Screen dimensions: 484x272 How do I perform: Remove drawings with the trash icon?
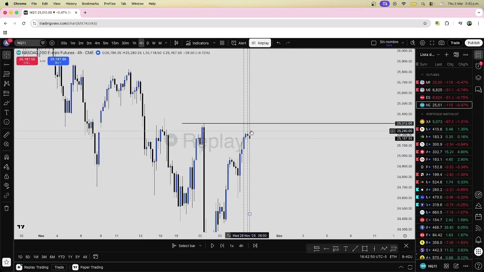6,208
